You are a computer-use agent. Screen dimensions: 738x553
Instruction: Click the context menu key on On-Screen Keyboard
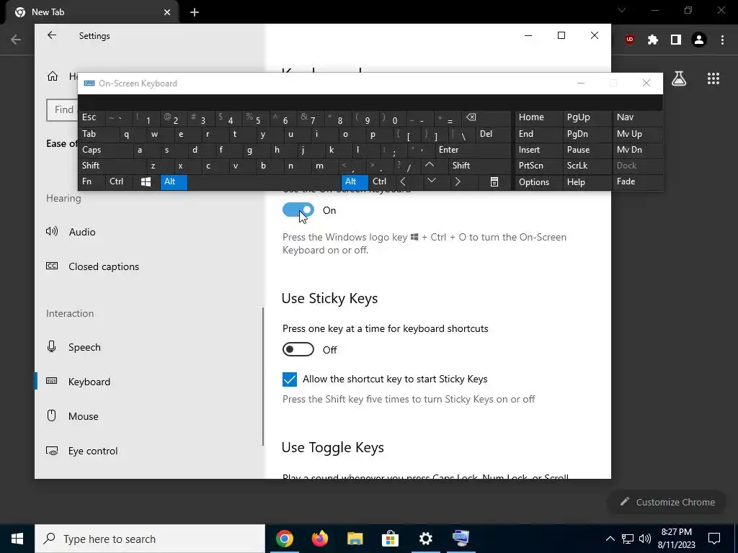(494, 181)
